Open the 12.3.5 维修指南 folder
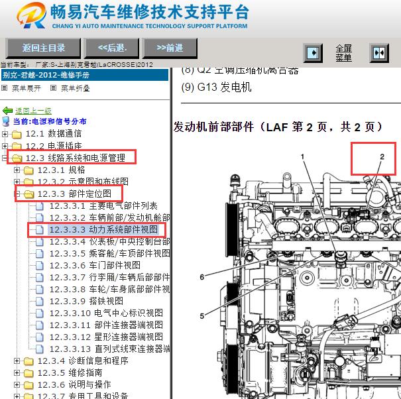 tap(70, 372)
